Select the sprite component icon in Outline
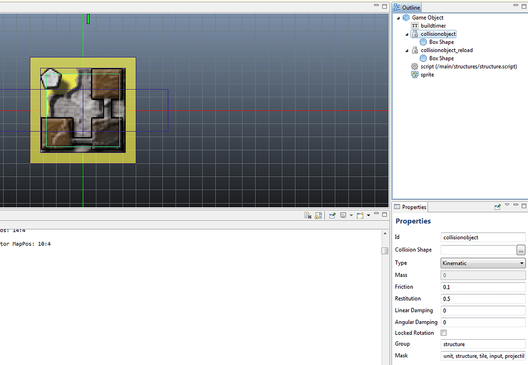528x365 pixels. coord(415,74)
